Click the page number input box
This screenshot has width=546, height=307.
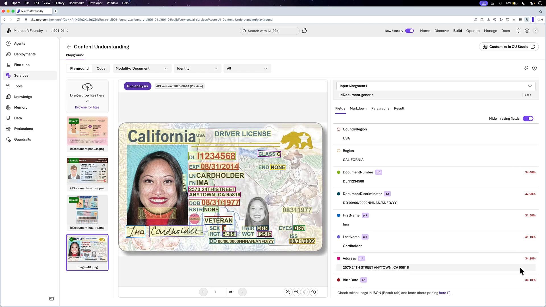coord(218,292)
